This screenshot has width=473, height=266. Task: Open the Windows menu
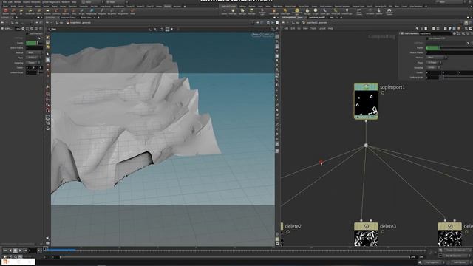pyautogui.click(x=35, y=1)
